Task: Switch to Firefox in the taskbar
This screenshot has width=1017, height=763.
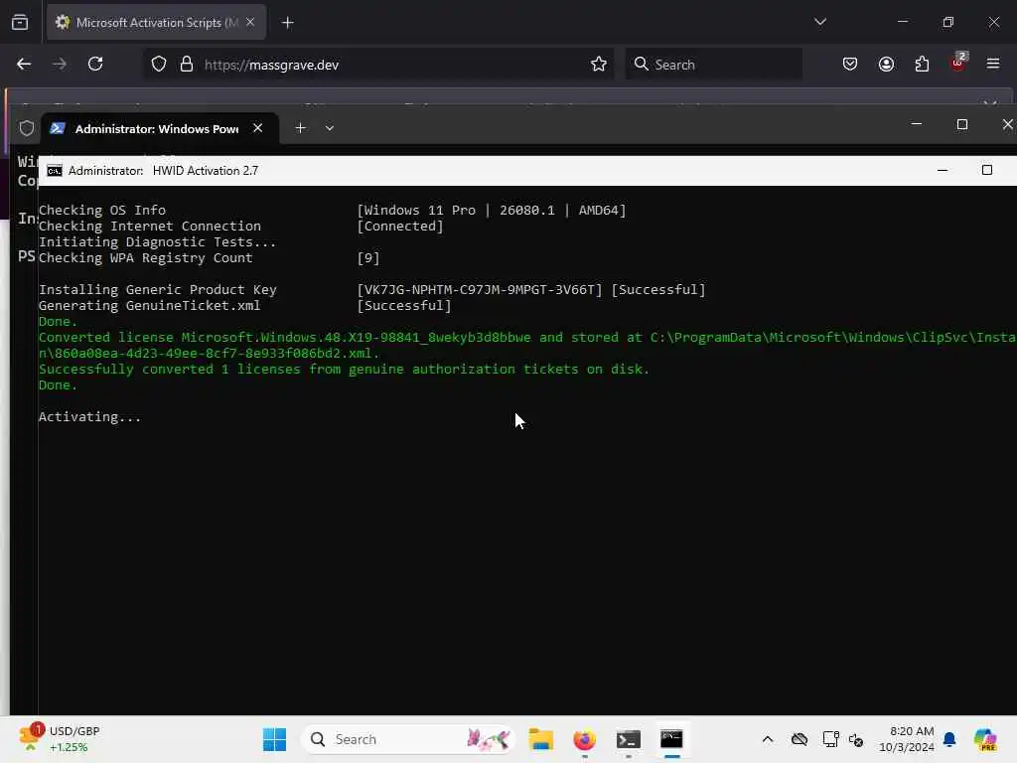Action: [x=584, y=739]
